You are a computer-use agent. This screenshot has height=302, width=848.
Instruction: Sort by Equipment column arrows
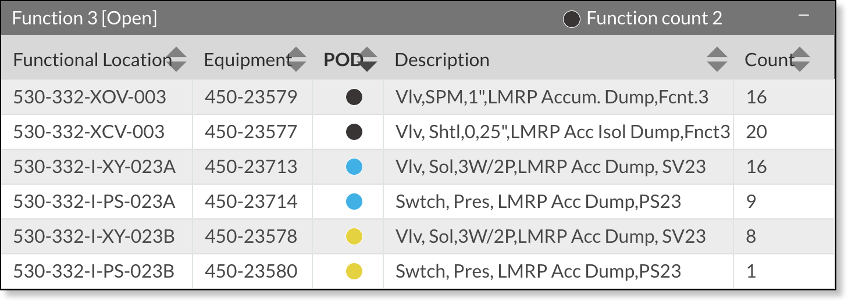click(297, 59)
